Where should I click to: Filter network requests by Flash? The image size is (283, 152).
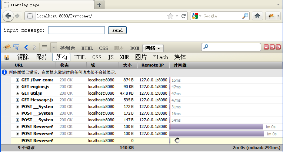tap(160, 57)
